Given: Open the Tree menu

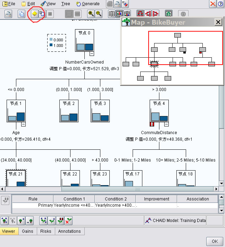Looking at the screenshot, I should pyautogui.click(x=66, y=4).
